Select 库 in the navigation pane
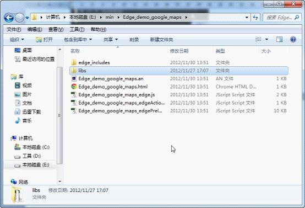 [x=21, y=77]
